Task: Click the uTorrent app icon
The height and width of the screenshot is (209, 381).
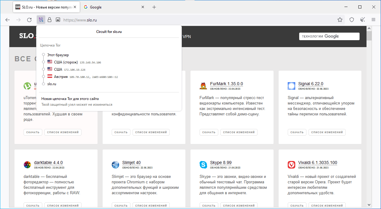Action: point(27,86)
